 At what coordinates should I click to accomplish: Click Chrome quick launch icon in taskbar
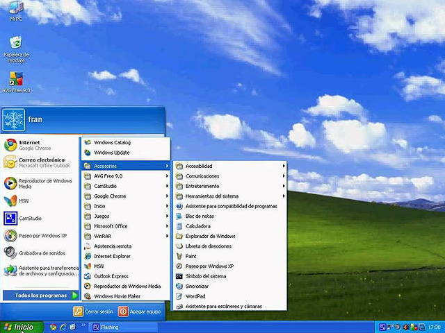click(53, 327)
